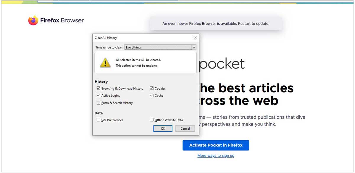Screen dimensions: 355x173
Task: Enable the Site Preferences checkbox
Action: (99, 120)
